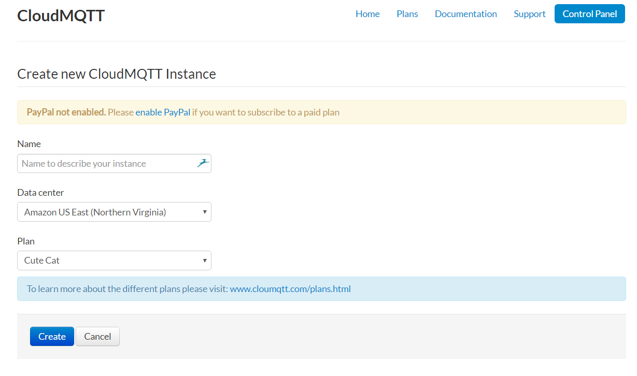Open the Plan dropdown showing Cute Cat

(x=114, y=261)
